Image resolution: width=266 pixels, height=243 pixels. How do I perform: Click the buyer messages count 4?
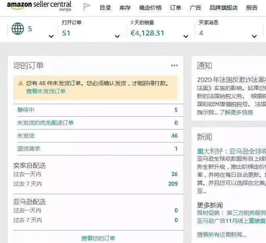click(x=201, y=33)
